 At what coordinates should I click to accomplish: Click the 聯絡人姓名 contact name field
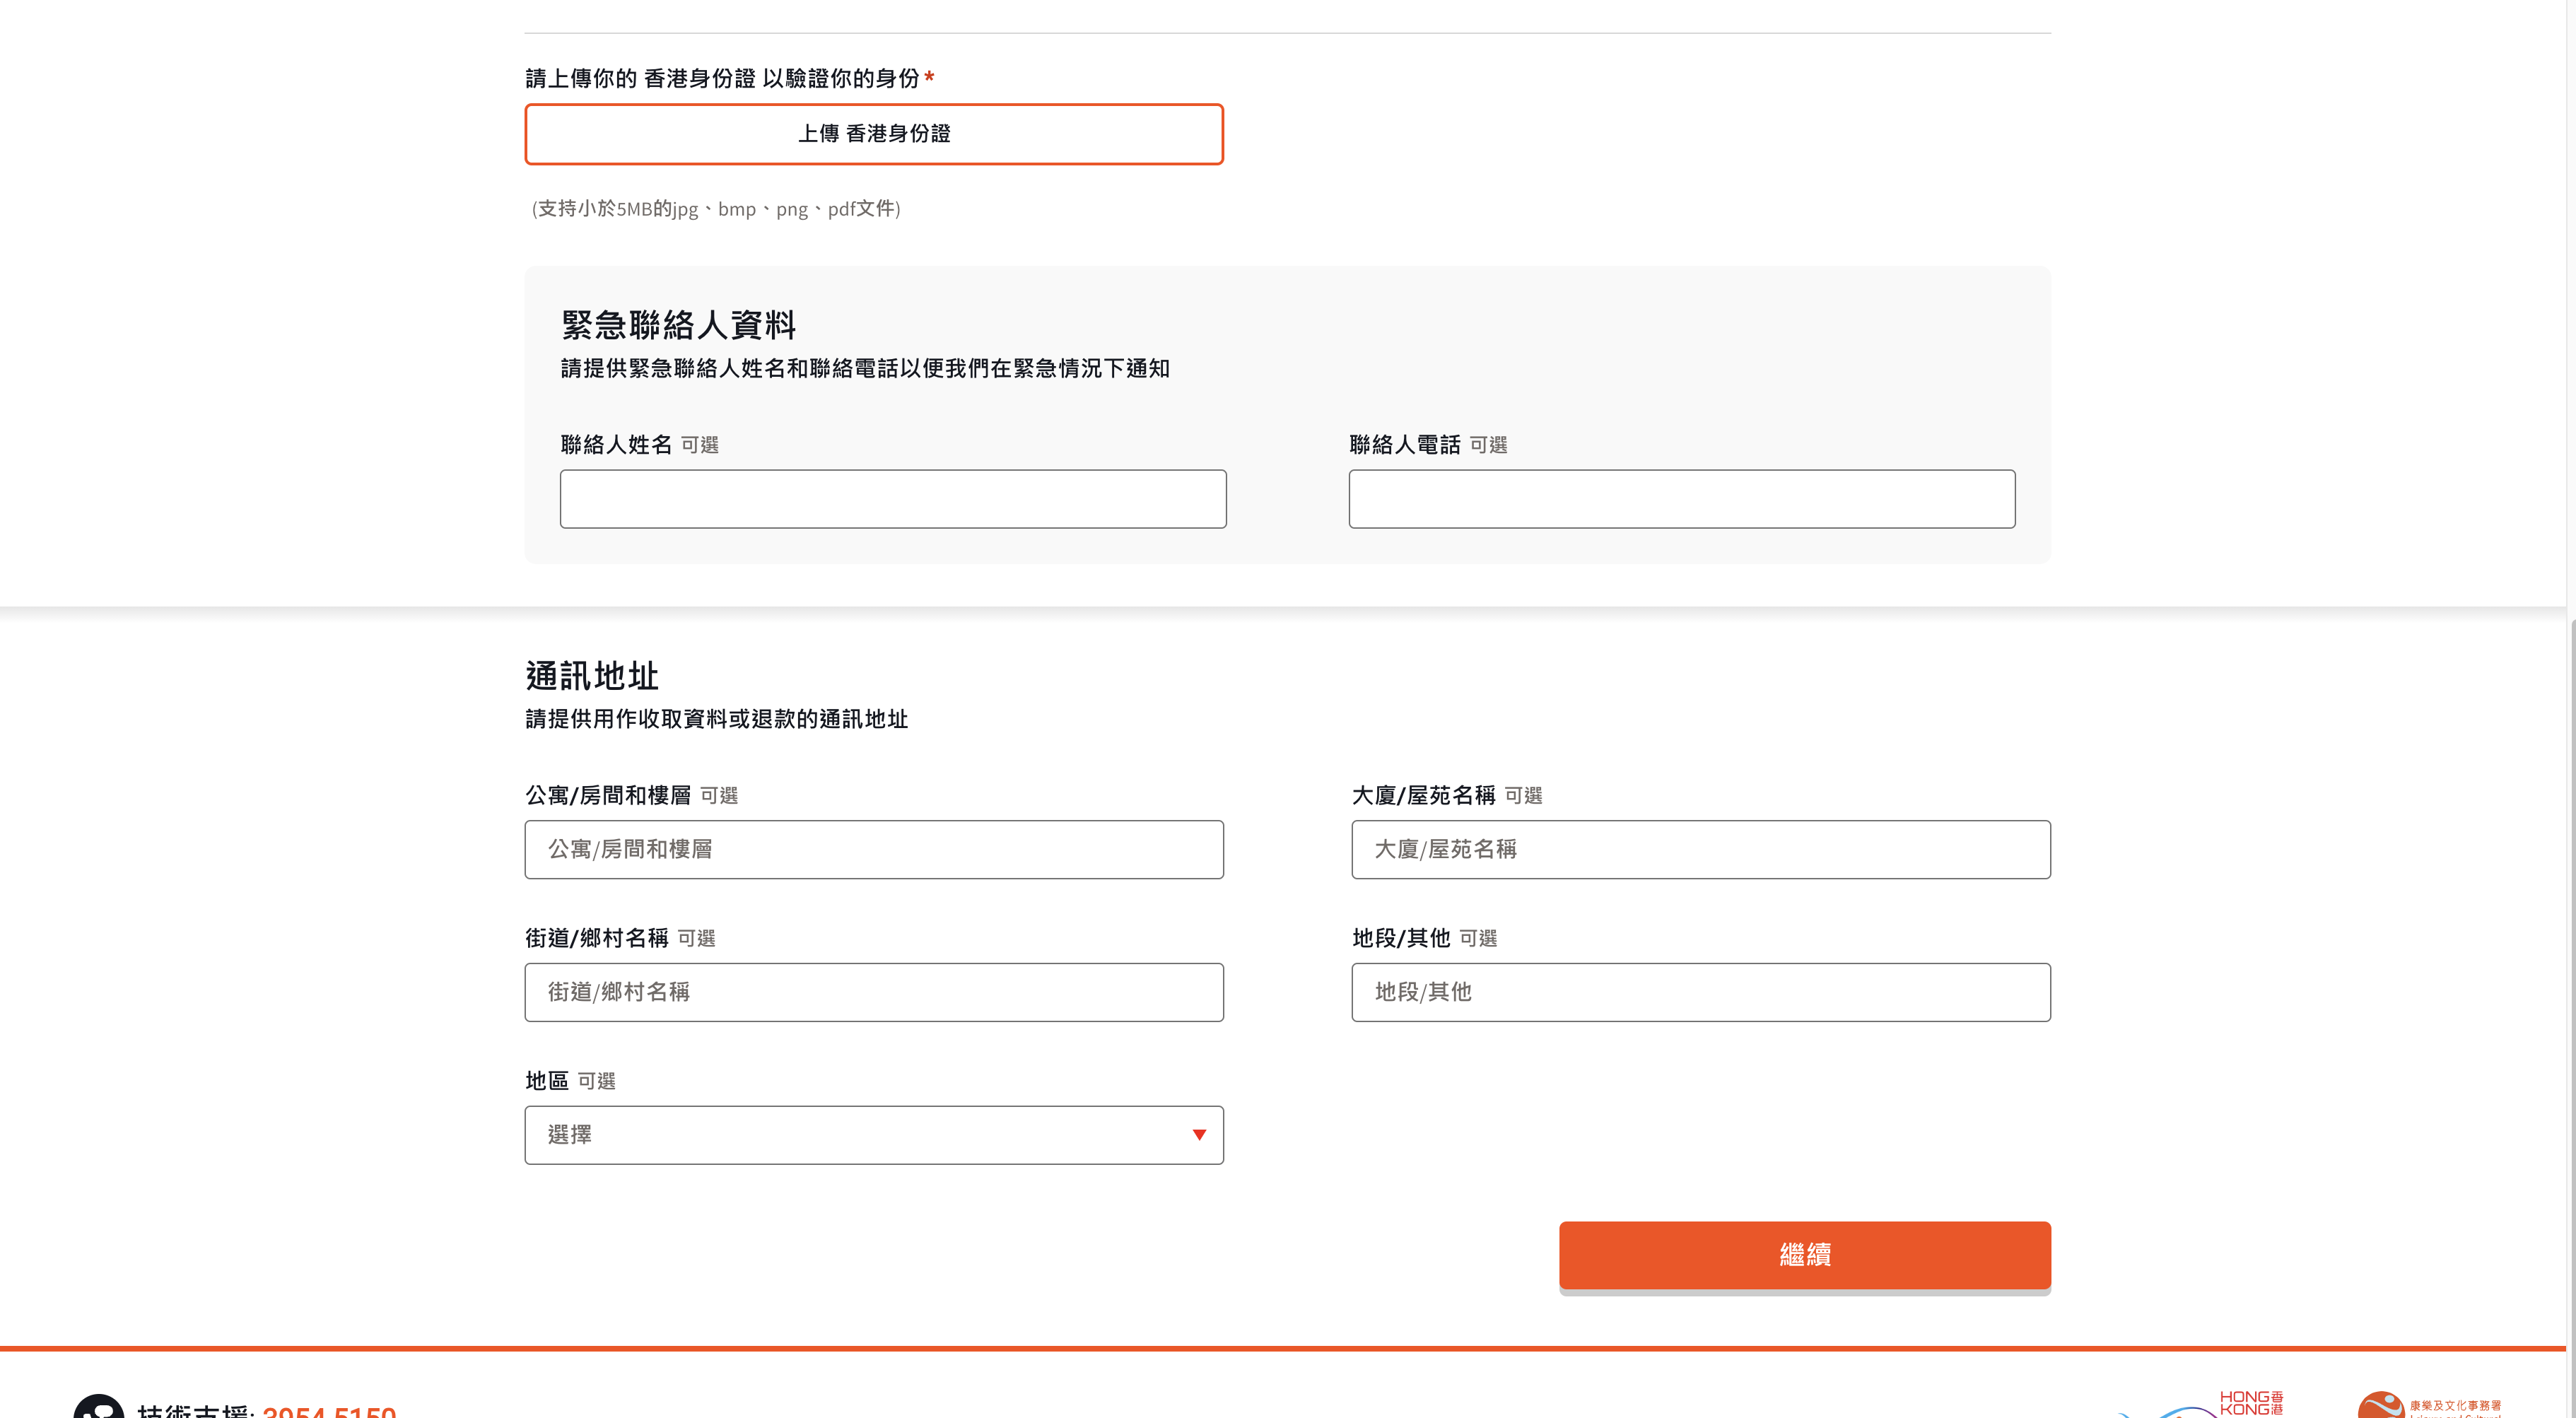(x=893, y=498)
